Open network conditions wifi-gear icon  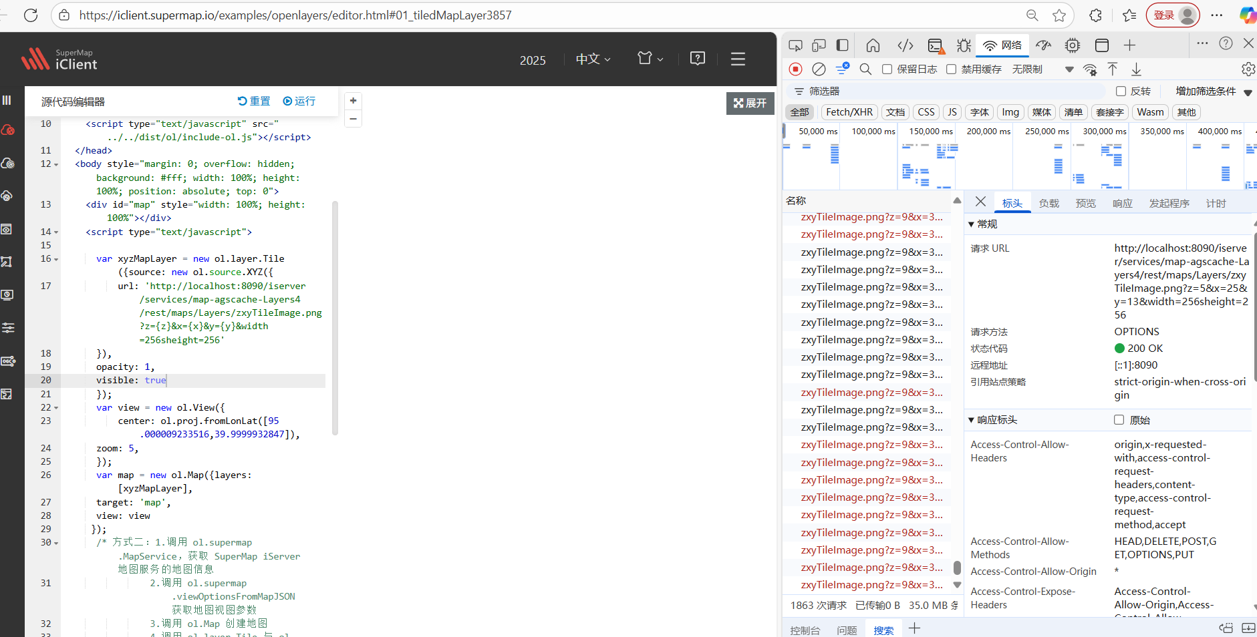coord(1090,69)
